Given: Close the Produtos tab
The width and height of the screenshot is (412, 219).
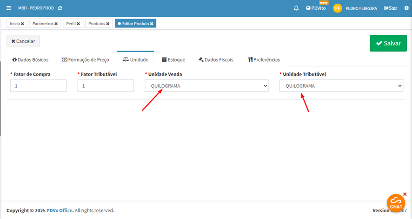Looking at the screenshot, I should [107, 24].
